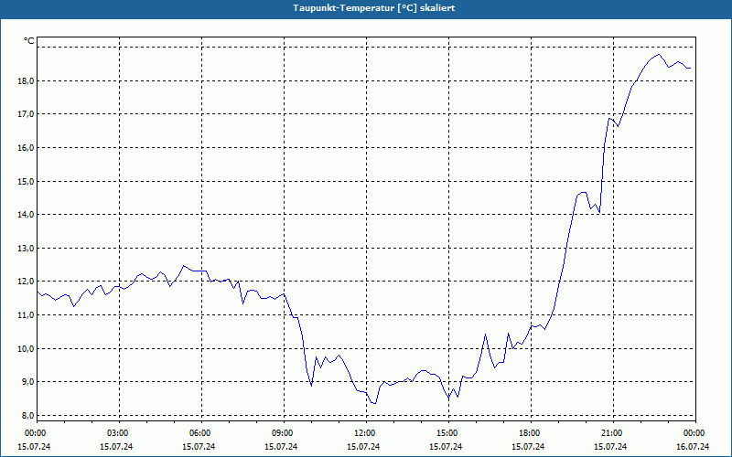732x457 pixels.
Task: Click the '12:00' time label
Action: click(x=363, y=433)
